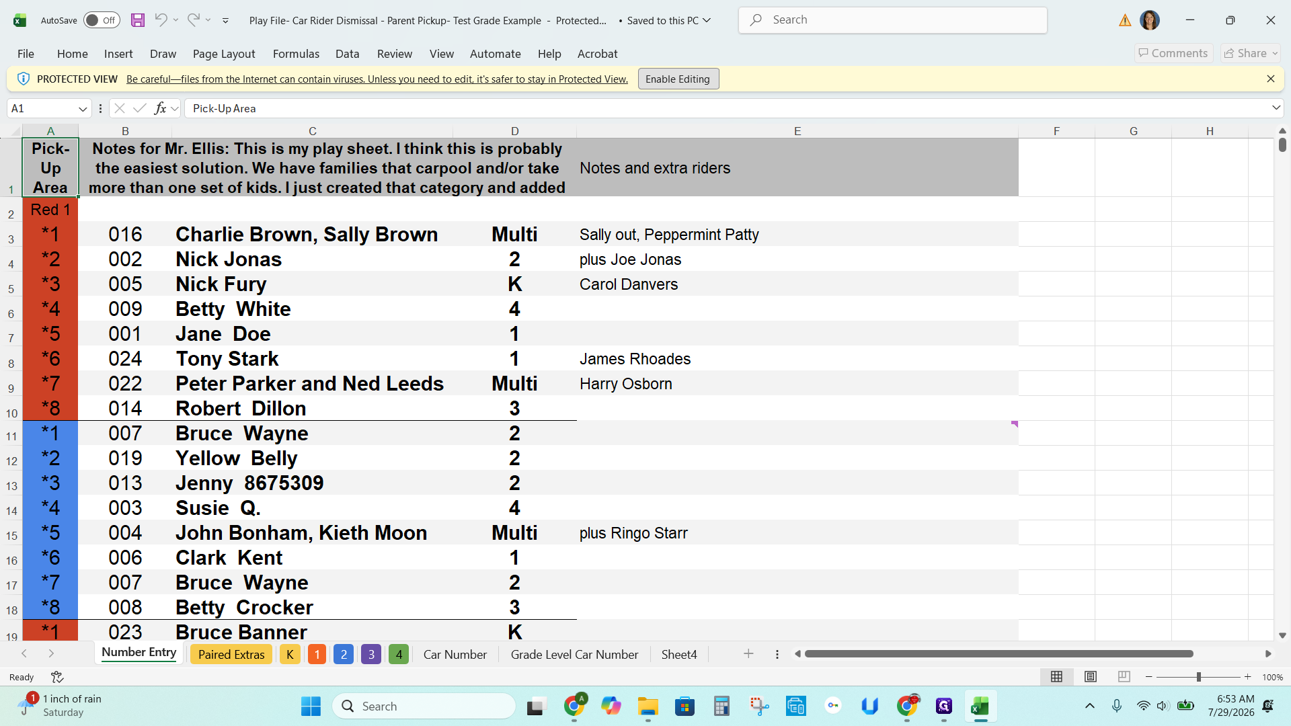
Task: Zoom out with the minus icon
Action: click(1149, 677)
